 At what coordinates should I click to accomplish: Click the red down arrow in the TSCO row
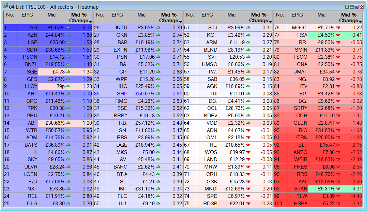(x=338, y=57)
